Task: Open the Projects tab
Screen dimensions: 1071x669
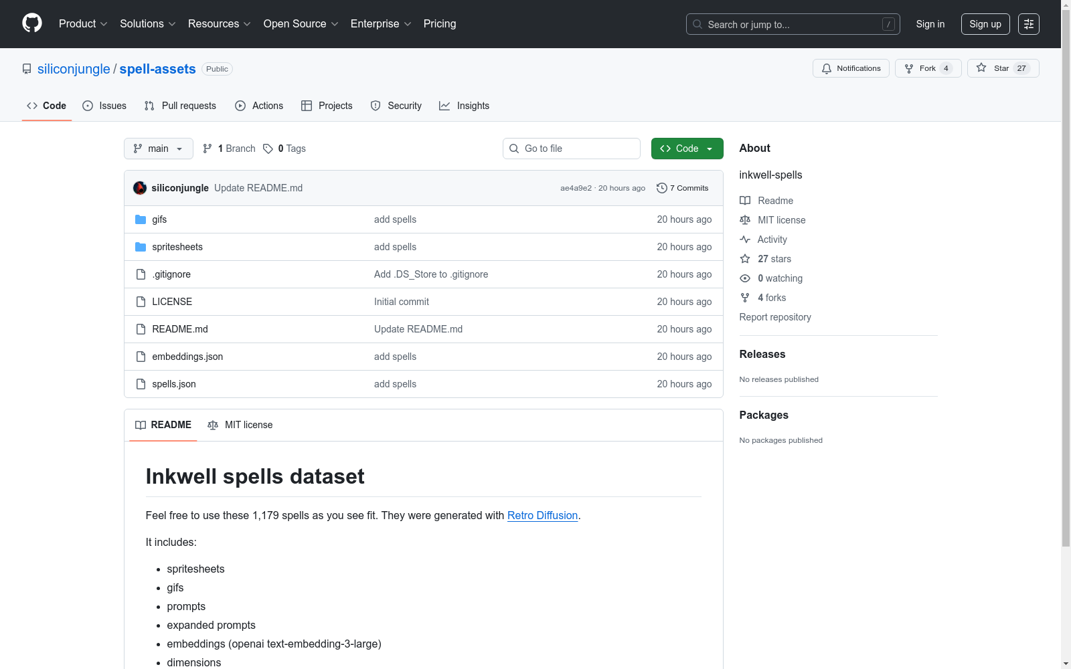Action: tap(327, 106)
